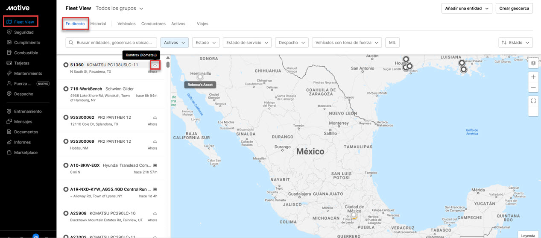Open Estado de servicio dropdown
The width and height of the screenshot is (541, 238).
click(x=247, y=43)
